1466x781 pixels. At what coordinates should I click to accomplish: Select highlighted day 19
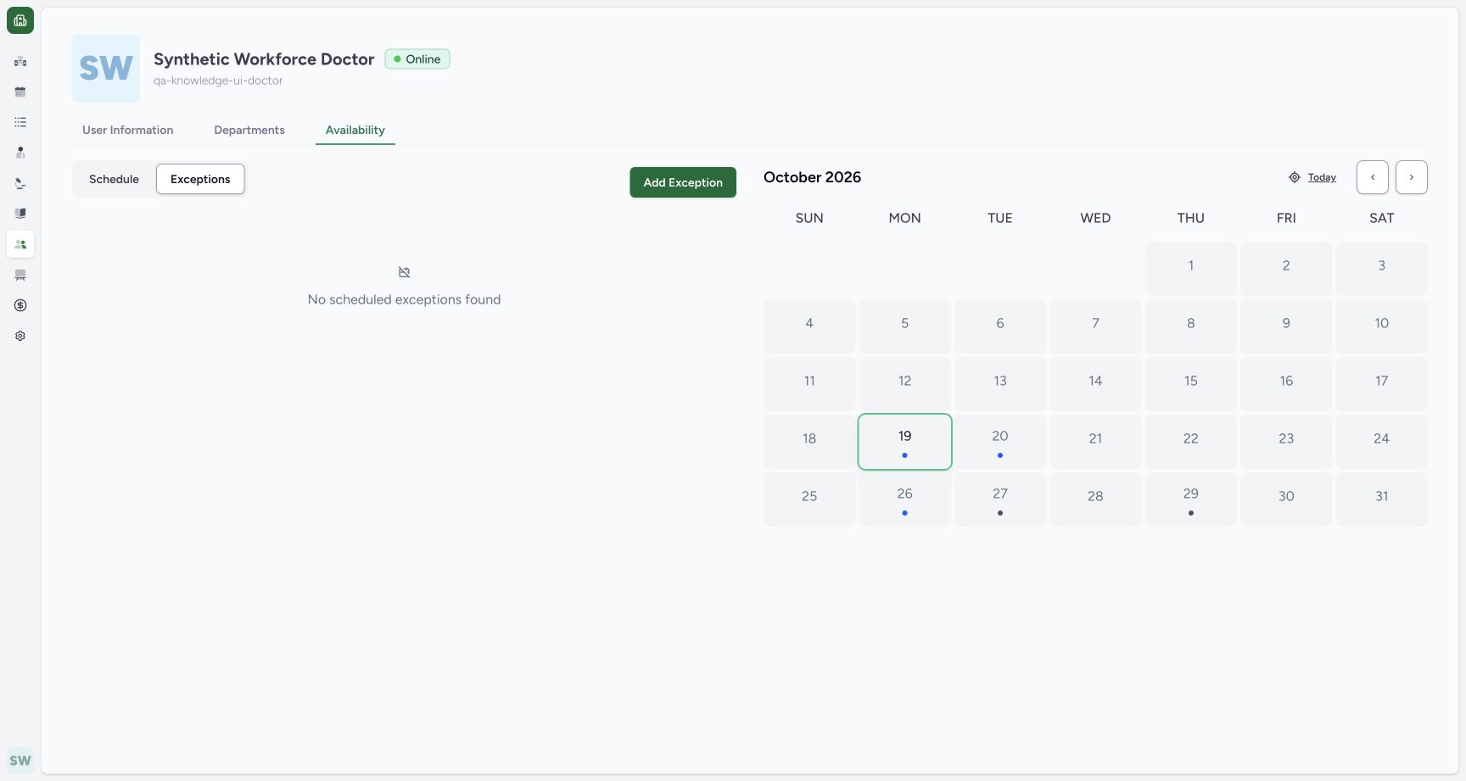click(x=905, y=442)
